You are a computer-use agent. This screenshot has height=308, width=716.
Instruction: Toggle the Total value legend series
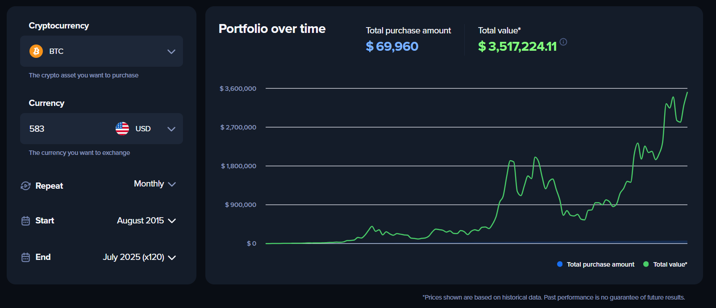coord(670,264)
